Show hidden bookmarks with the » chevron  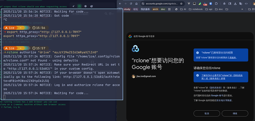(242, 9)
